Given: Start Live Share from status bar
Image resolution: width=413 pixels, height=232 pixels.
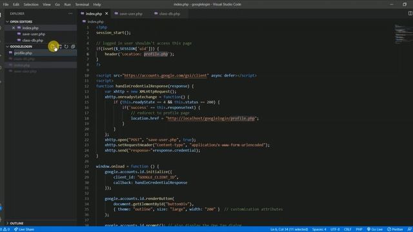Looking at the screenshot, I should pyautogui.click(x=24, y=229).
